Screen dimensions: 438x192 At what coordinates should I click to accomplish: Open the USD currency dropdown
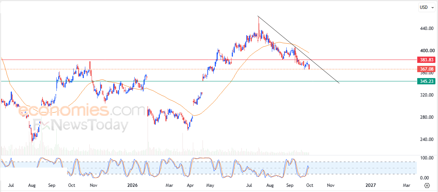click(427, 7)
